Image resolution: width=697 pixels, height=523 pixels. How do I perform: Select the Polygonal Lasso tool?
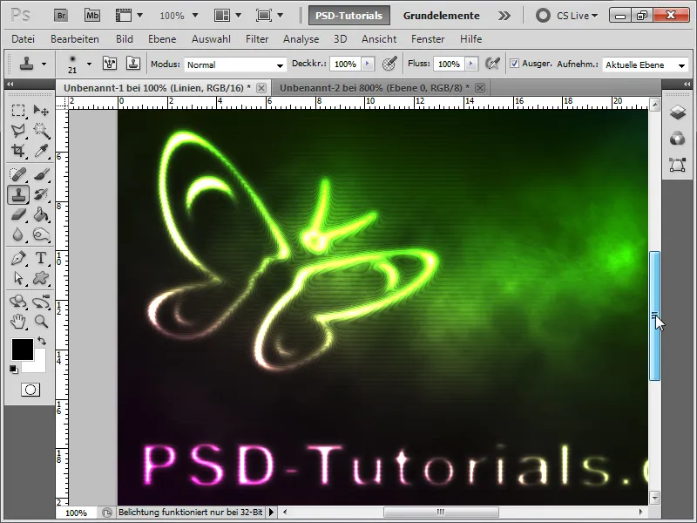pos(17,130)
